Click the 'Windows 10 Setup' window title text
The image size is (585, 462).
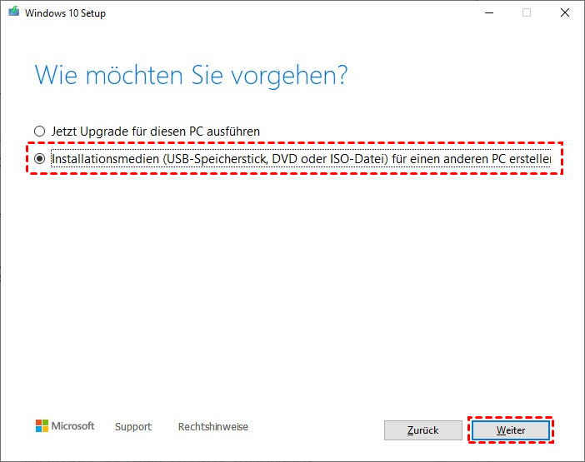[65, 13]
